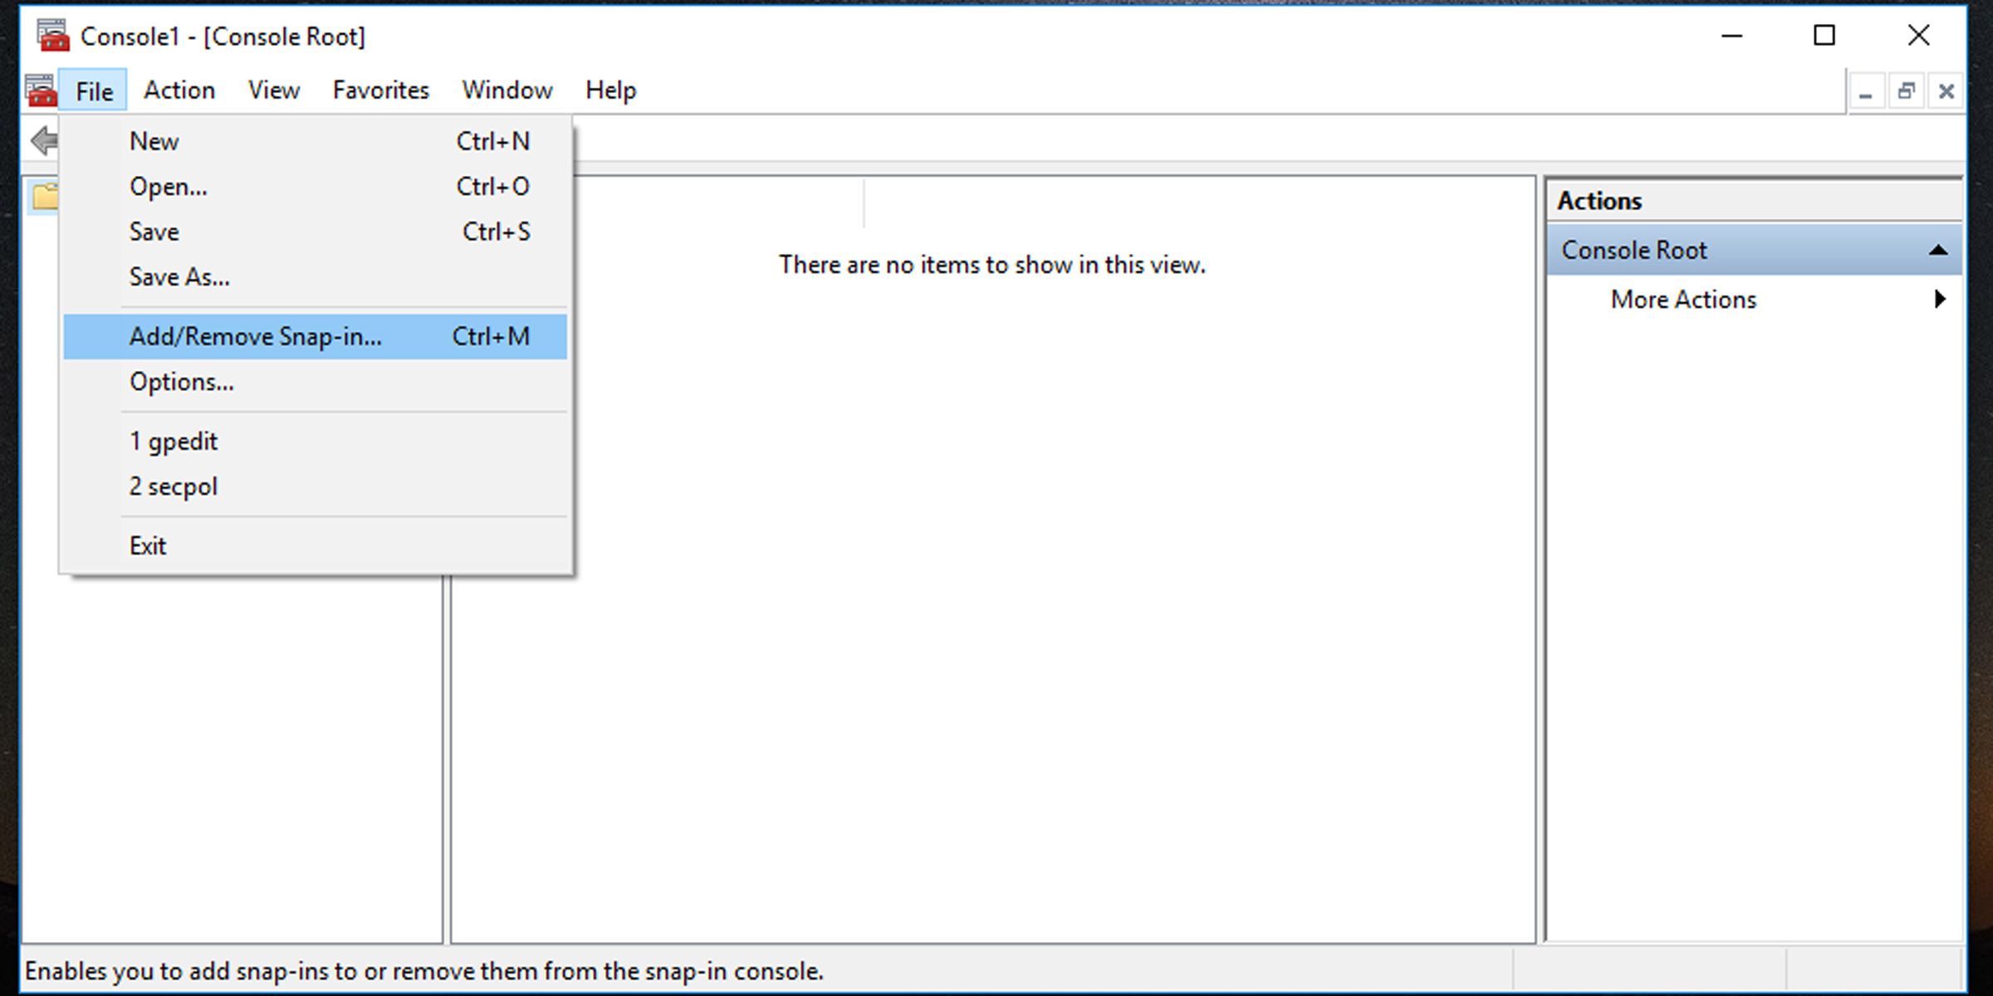The width and height of the screenshot is (1993, 996).
Task: Restore down the inner console child window
Action: click(x=1906, y=91)
